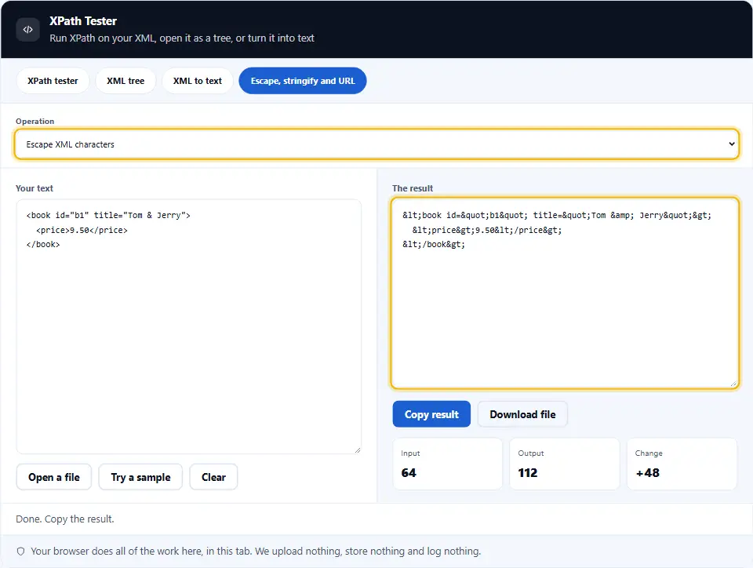Open Escape, stringify and URL tab

(303, 81)
